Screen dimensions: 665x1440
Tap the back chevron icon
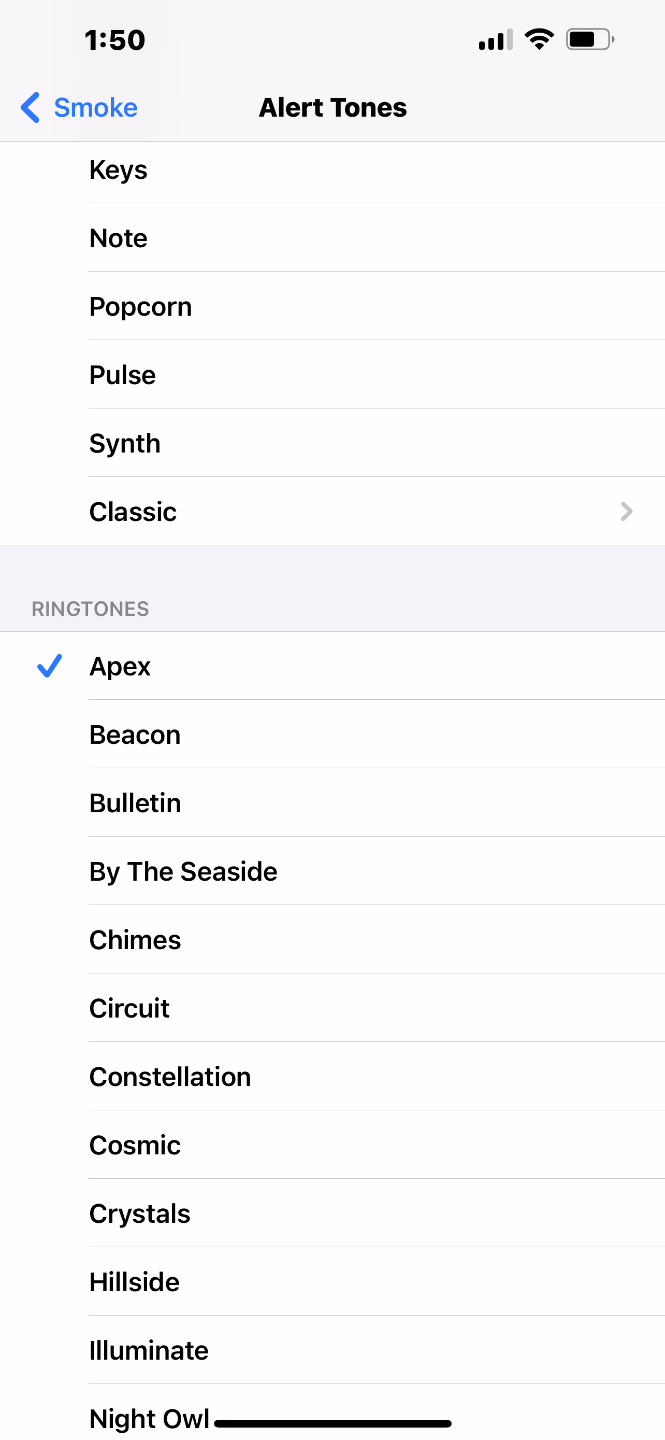tap(30, 107)
